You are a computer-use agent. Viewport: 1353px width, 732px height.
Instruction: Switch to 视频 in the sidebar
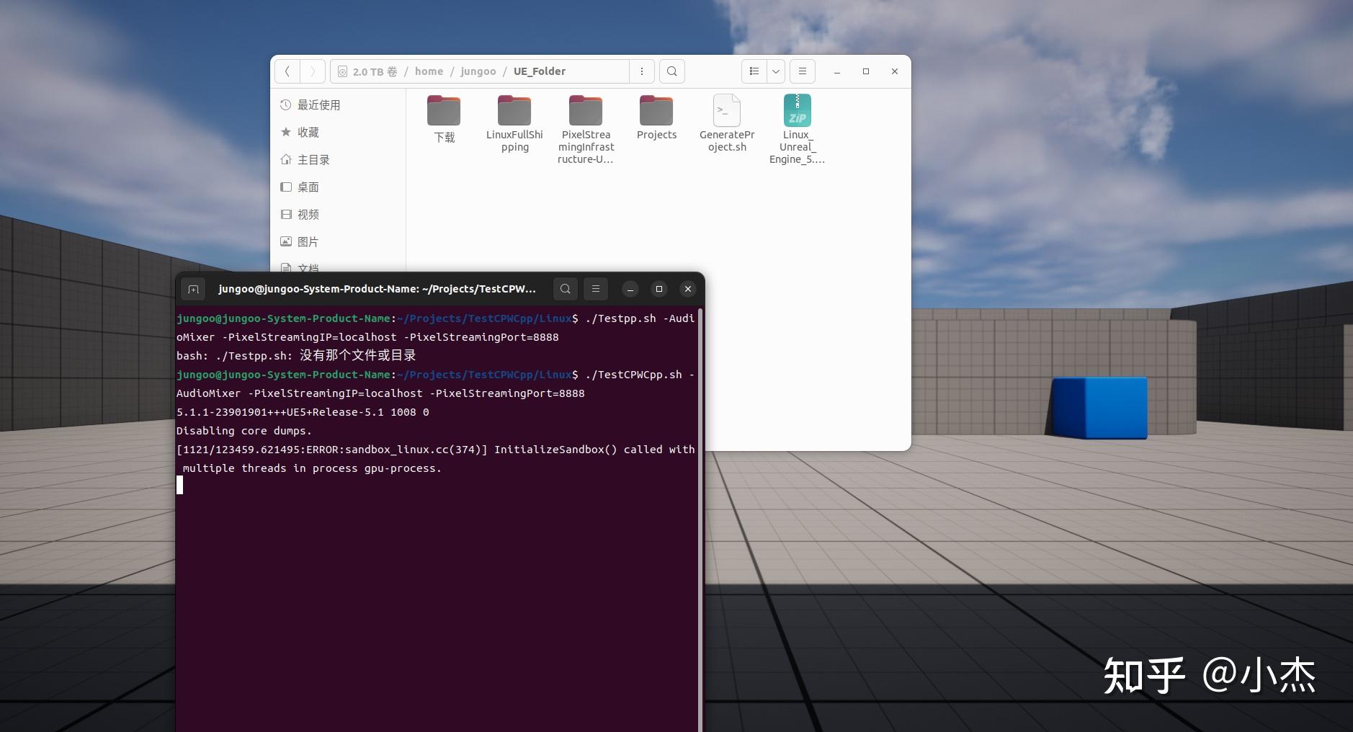pyautogui.click(x=308, y=214)
